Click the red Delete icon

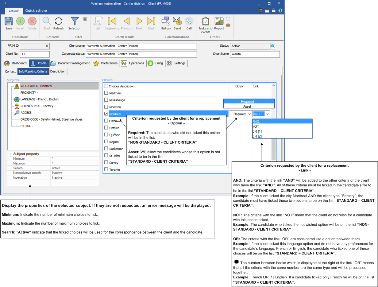[x=32, y=21]
